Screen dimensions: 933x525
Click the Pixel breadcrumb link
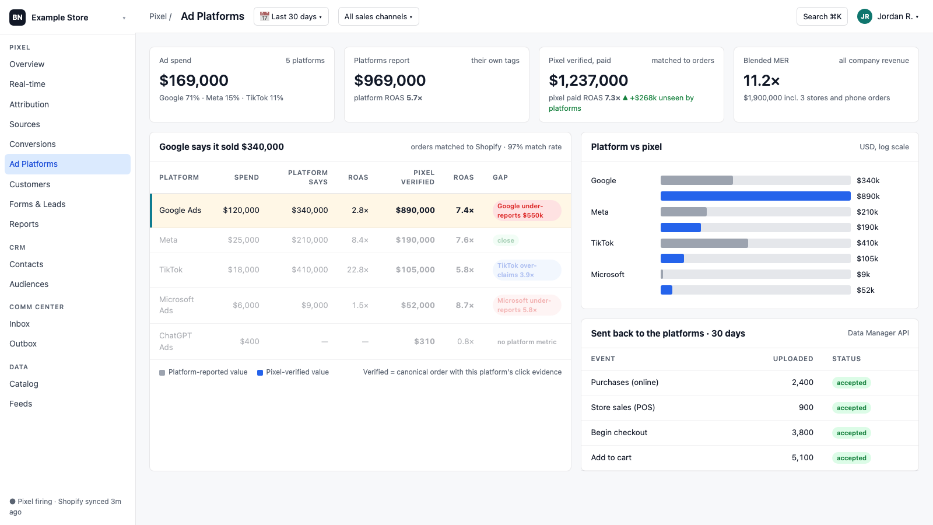[157, 16]
